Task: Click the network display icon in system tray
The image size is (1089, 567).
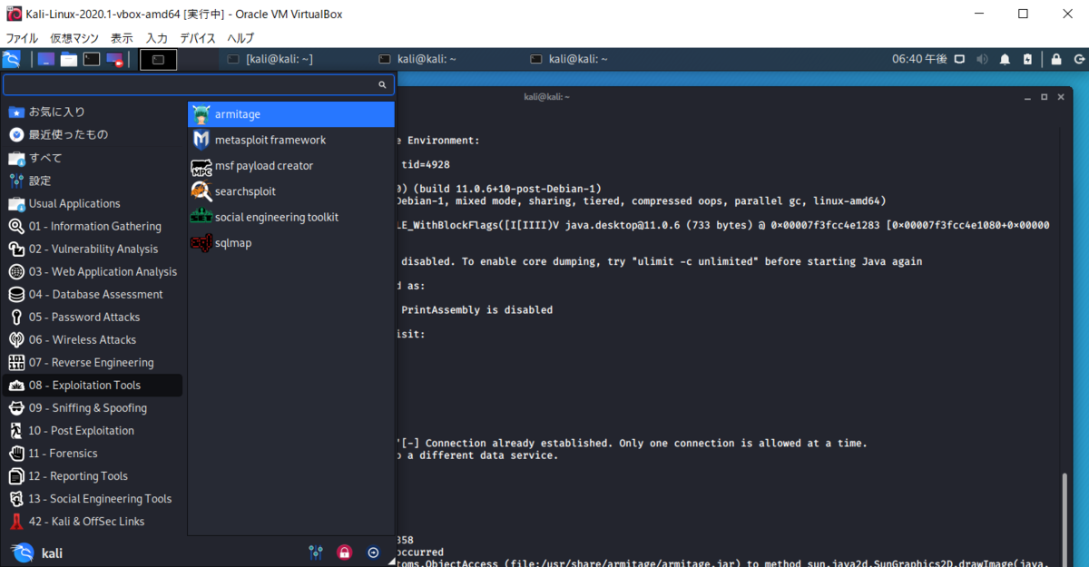Action: 960,60
